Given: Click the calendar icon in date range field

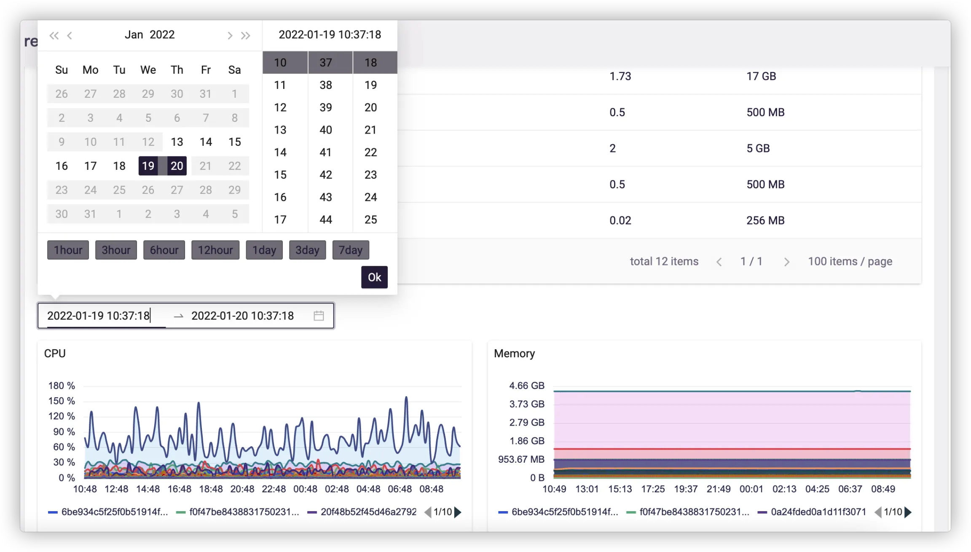Looking at the screenshot, I should (319, 316).
